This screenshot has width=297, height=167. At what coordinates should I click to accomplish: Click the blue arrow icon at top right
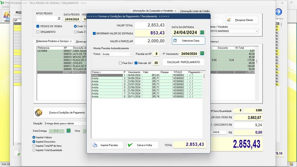[278, 12]
